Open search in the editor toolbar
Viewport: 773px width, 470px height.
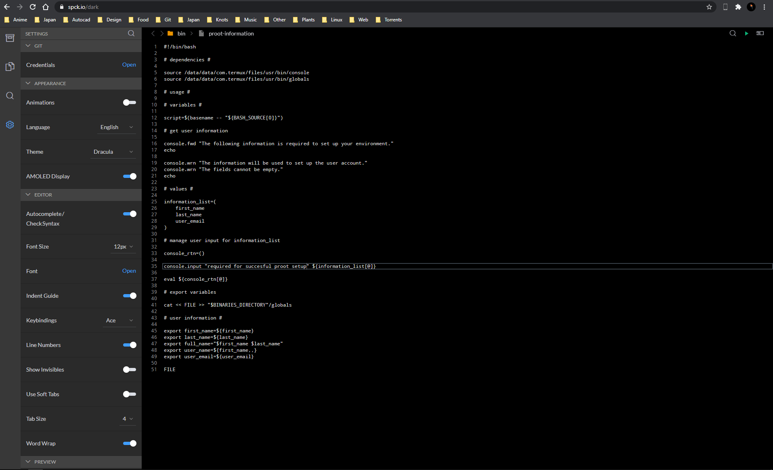pyautogui.click(x=733, y=33)
